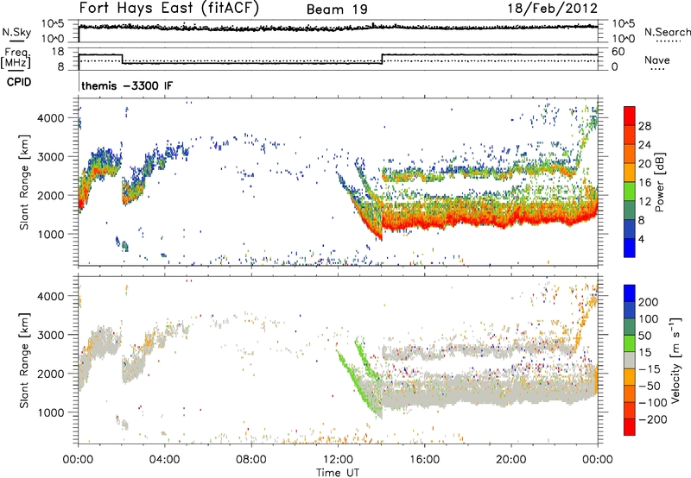The width and height of the screenshot is (691, 478).
Task: Click the 60 tick on Nave axis
Action: (x=618, y=52)
